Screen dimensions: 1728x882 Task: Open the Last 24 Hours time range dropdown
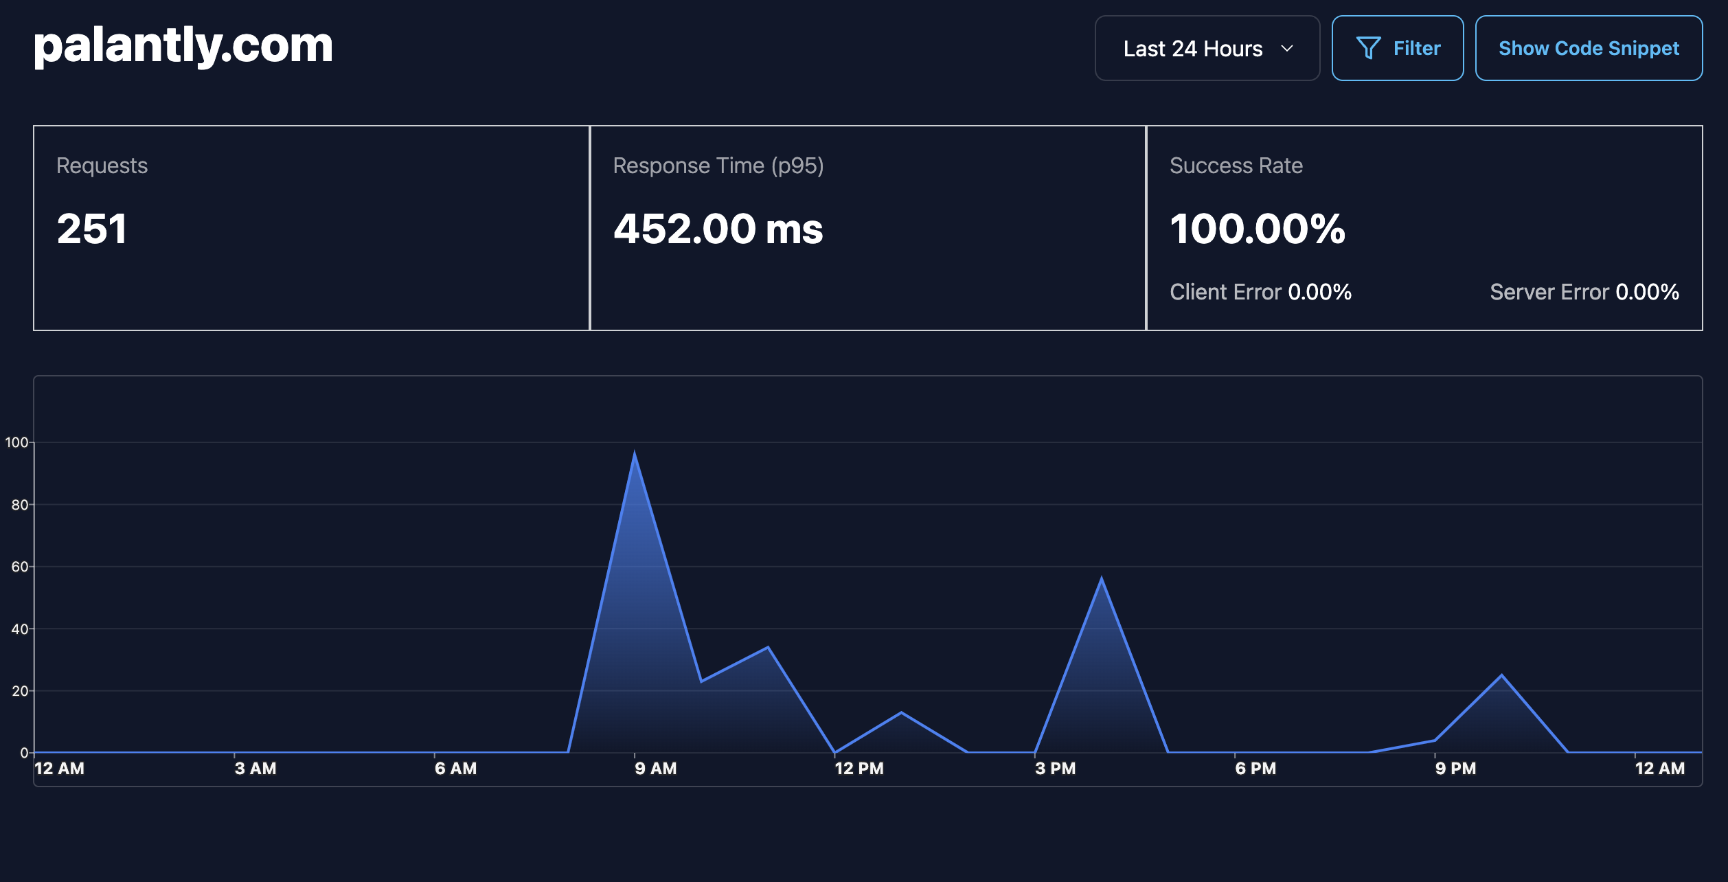coord(1207,48)
